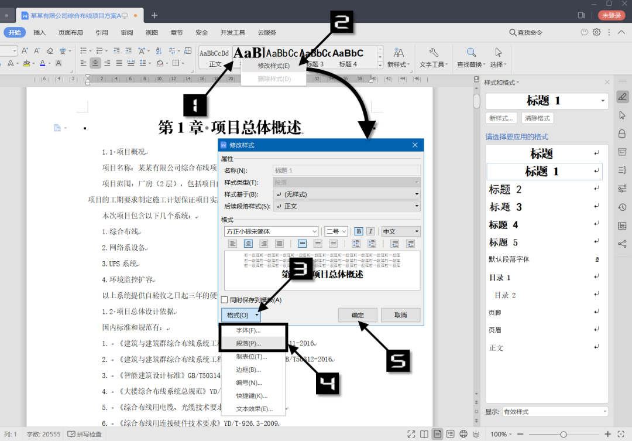Open the 插入 ribbon tab
This screenshot has width=632, height=441.
click(x=40, y=33)
